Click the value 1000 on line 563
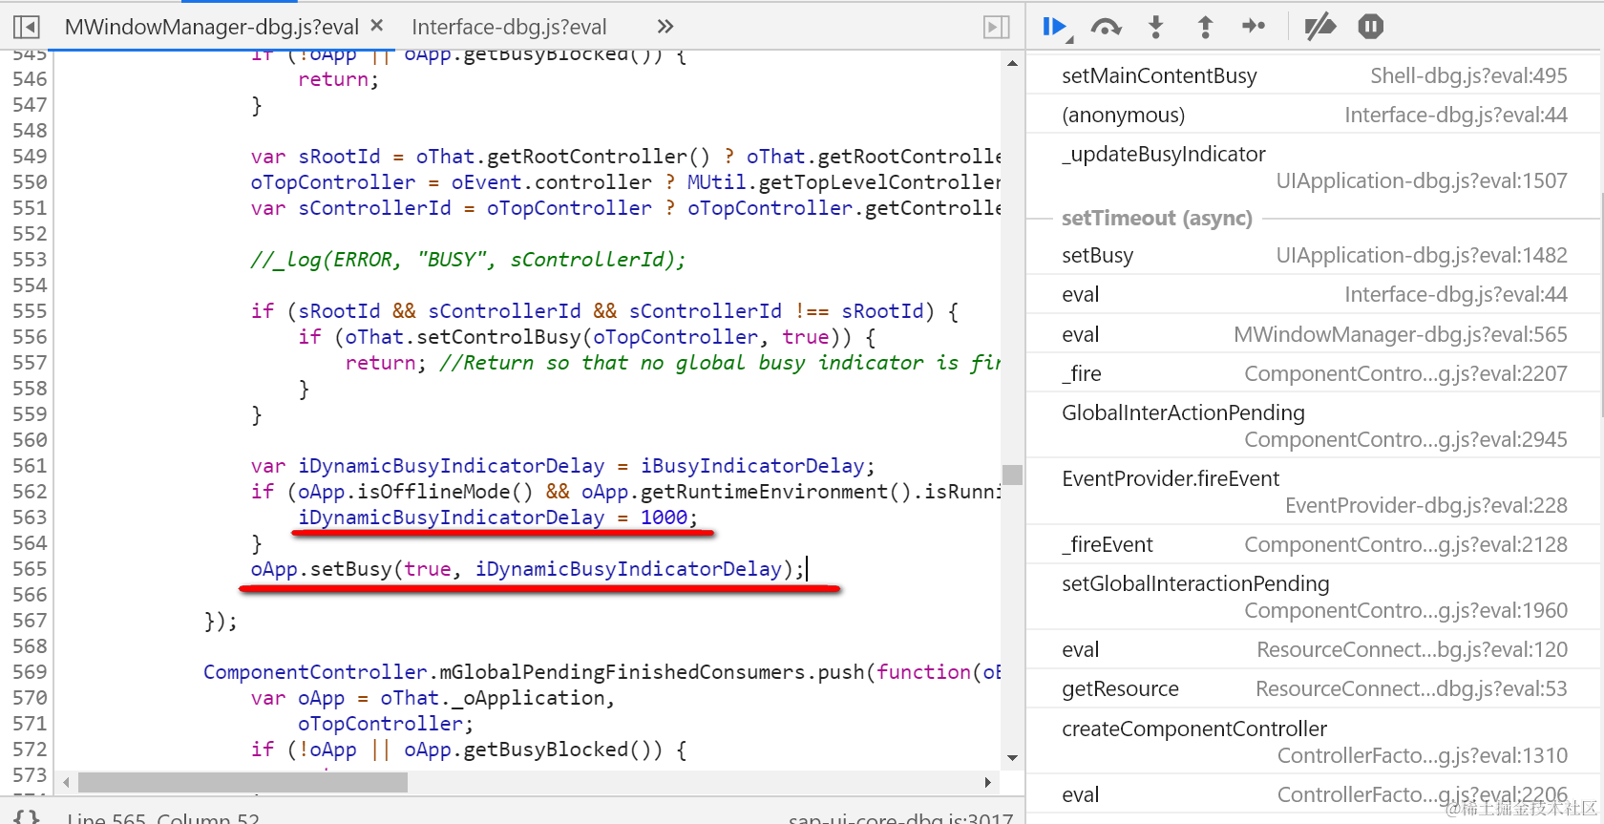 point(664,518)
